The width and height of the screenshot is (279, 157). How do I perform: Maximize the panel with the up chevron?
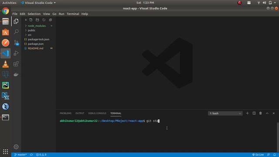coord(267,113)
